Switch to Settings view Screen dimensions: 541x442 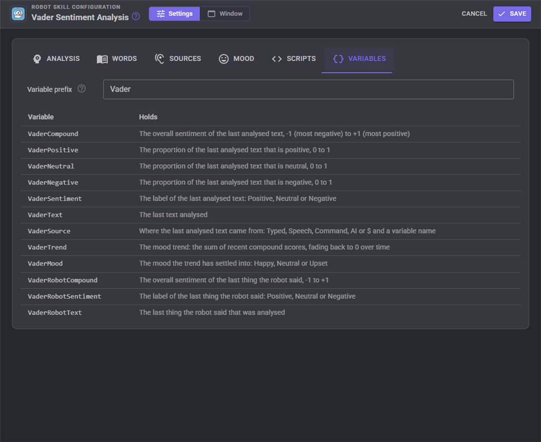(x=174, y=14)
